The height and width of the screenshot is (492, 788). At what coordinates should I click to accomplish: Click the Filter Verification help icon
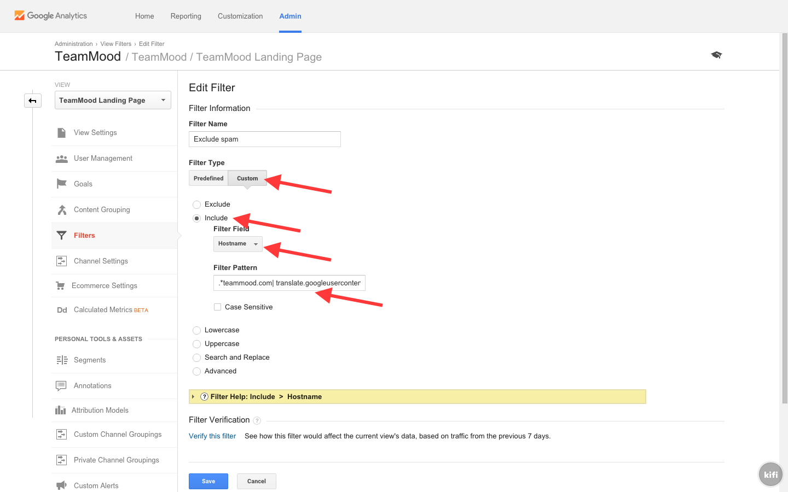click(257, 420)
